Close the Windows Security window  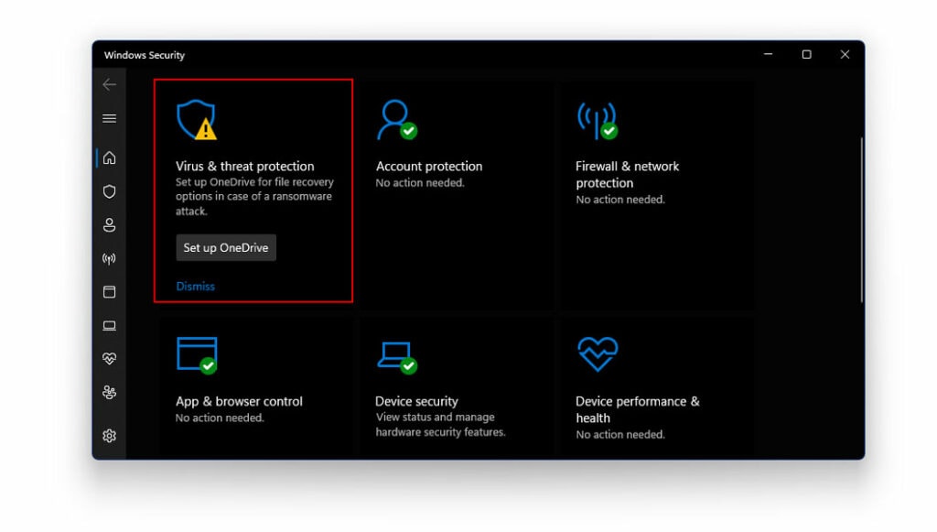845,54
